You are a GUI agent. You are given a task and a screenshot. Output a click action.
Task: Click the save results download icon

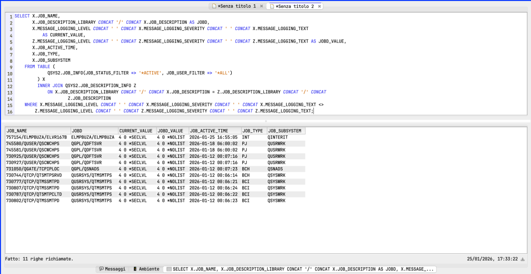coord(522,258)
